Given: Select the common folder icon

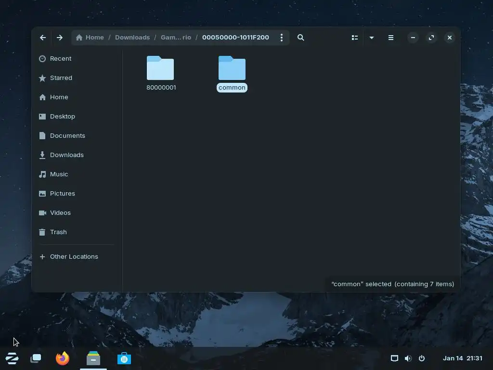Looking at the screenshot, I should [x=232, y=68].
